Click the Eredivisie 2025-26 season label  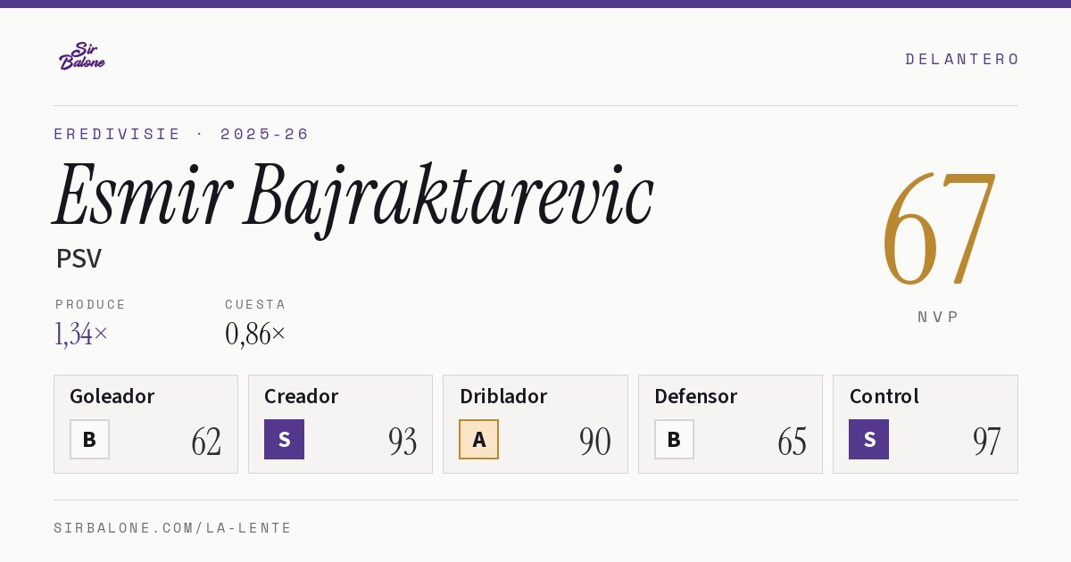point(181,134)
